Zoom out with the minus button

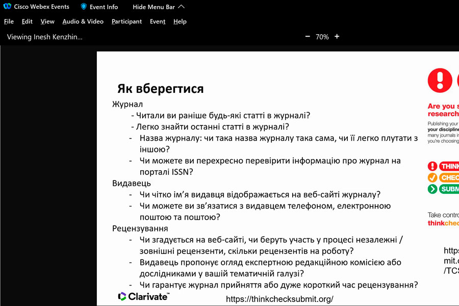308,37
